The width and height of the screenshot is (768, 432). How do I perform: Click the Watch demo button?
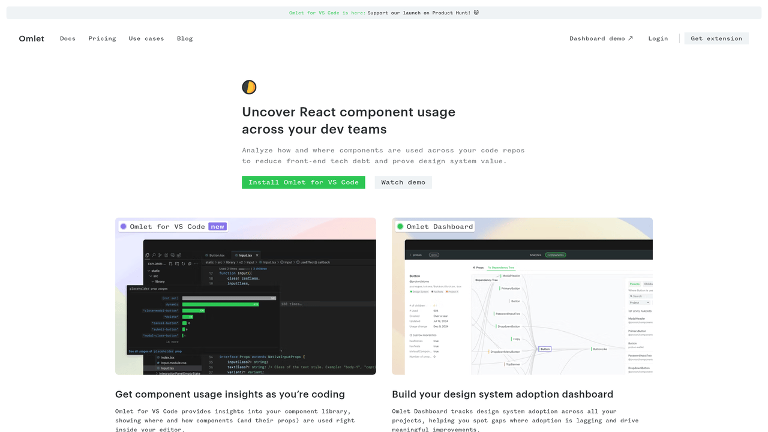click(403, 182)
